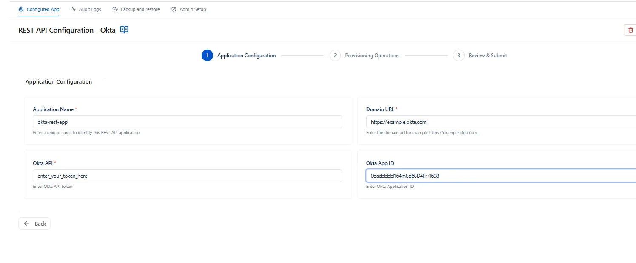Click the cloud icon beside Backup and restore

115,9
